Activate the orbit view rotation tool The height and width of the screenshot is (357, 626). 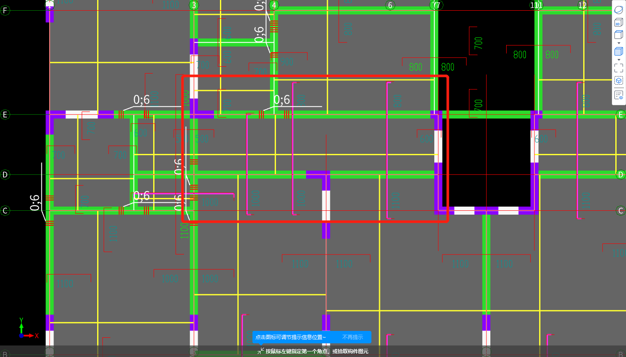619,10
